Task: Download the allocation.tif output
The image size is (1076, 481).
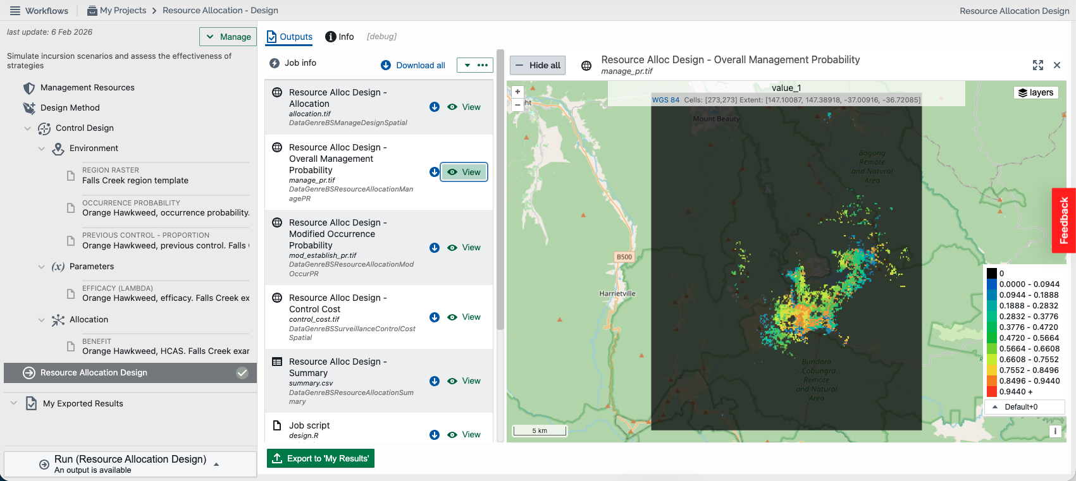Action: [435, 107]
